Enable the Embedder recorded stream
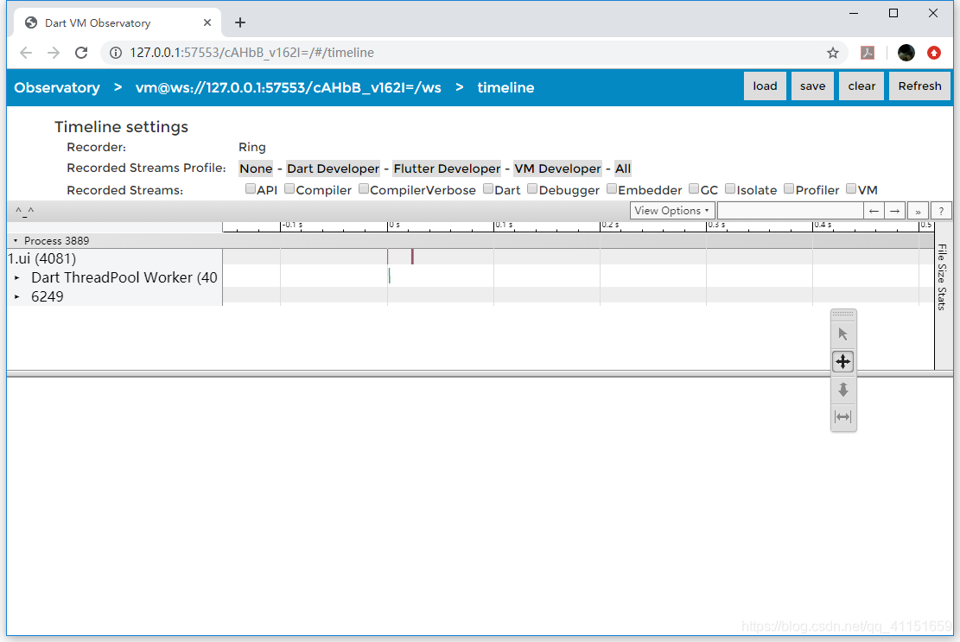 click(x=612, y=188)
